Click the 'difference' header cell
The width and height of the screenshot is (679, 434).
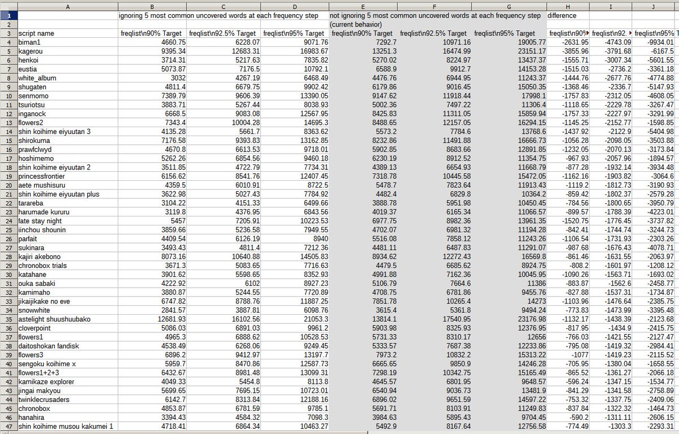click(x=568, y=16)
